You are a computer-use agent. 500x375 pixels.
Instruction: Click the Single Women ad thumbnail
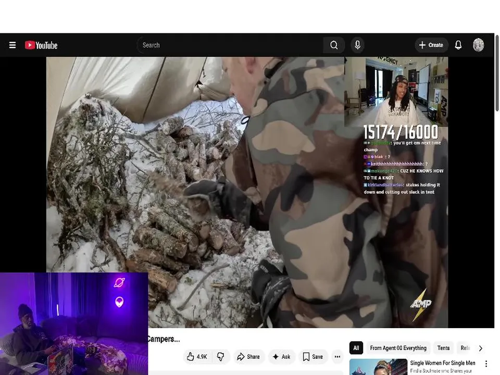tap(379, 367)
